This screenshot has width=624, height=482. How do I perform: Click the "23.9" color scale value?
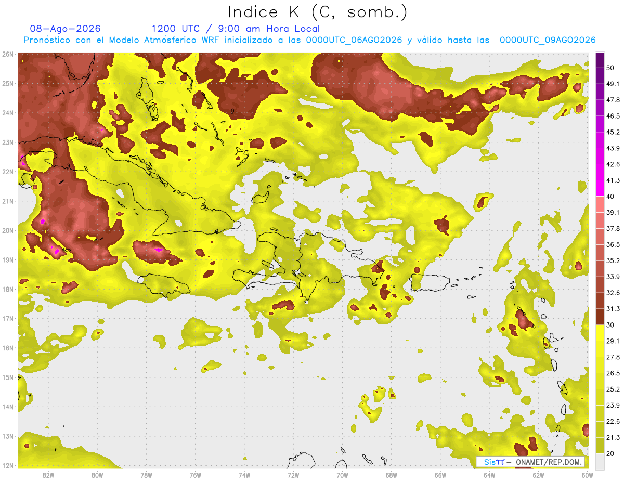click(613, 406)
